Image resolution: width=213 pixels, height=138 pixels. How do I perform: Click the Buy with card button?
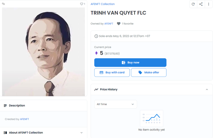[x=112, y=73]
